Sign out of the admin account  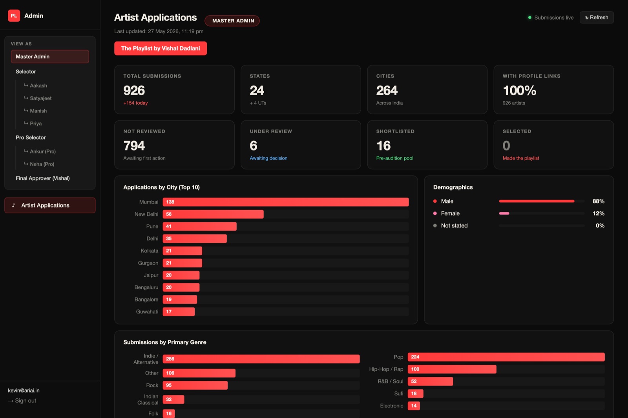22,400
